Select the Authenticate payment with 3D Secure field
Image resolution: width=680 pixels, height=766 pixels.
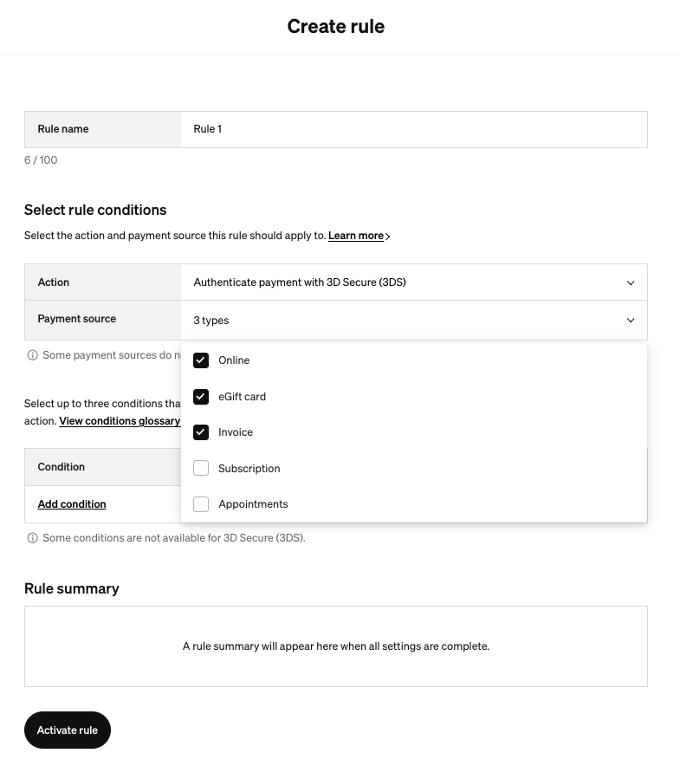[x=414, y=282]
